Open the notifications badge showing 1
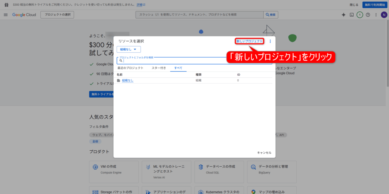 point(360,15)
